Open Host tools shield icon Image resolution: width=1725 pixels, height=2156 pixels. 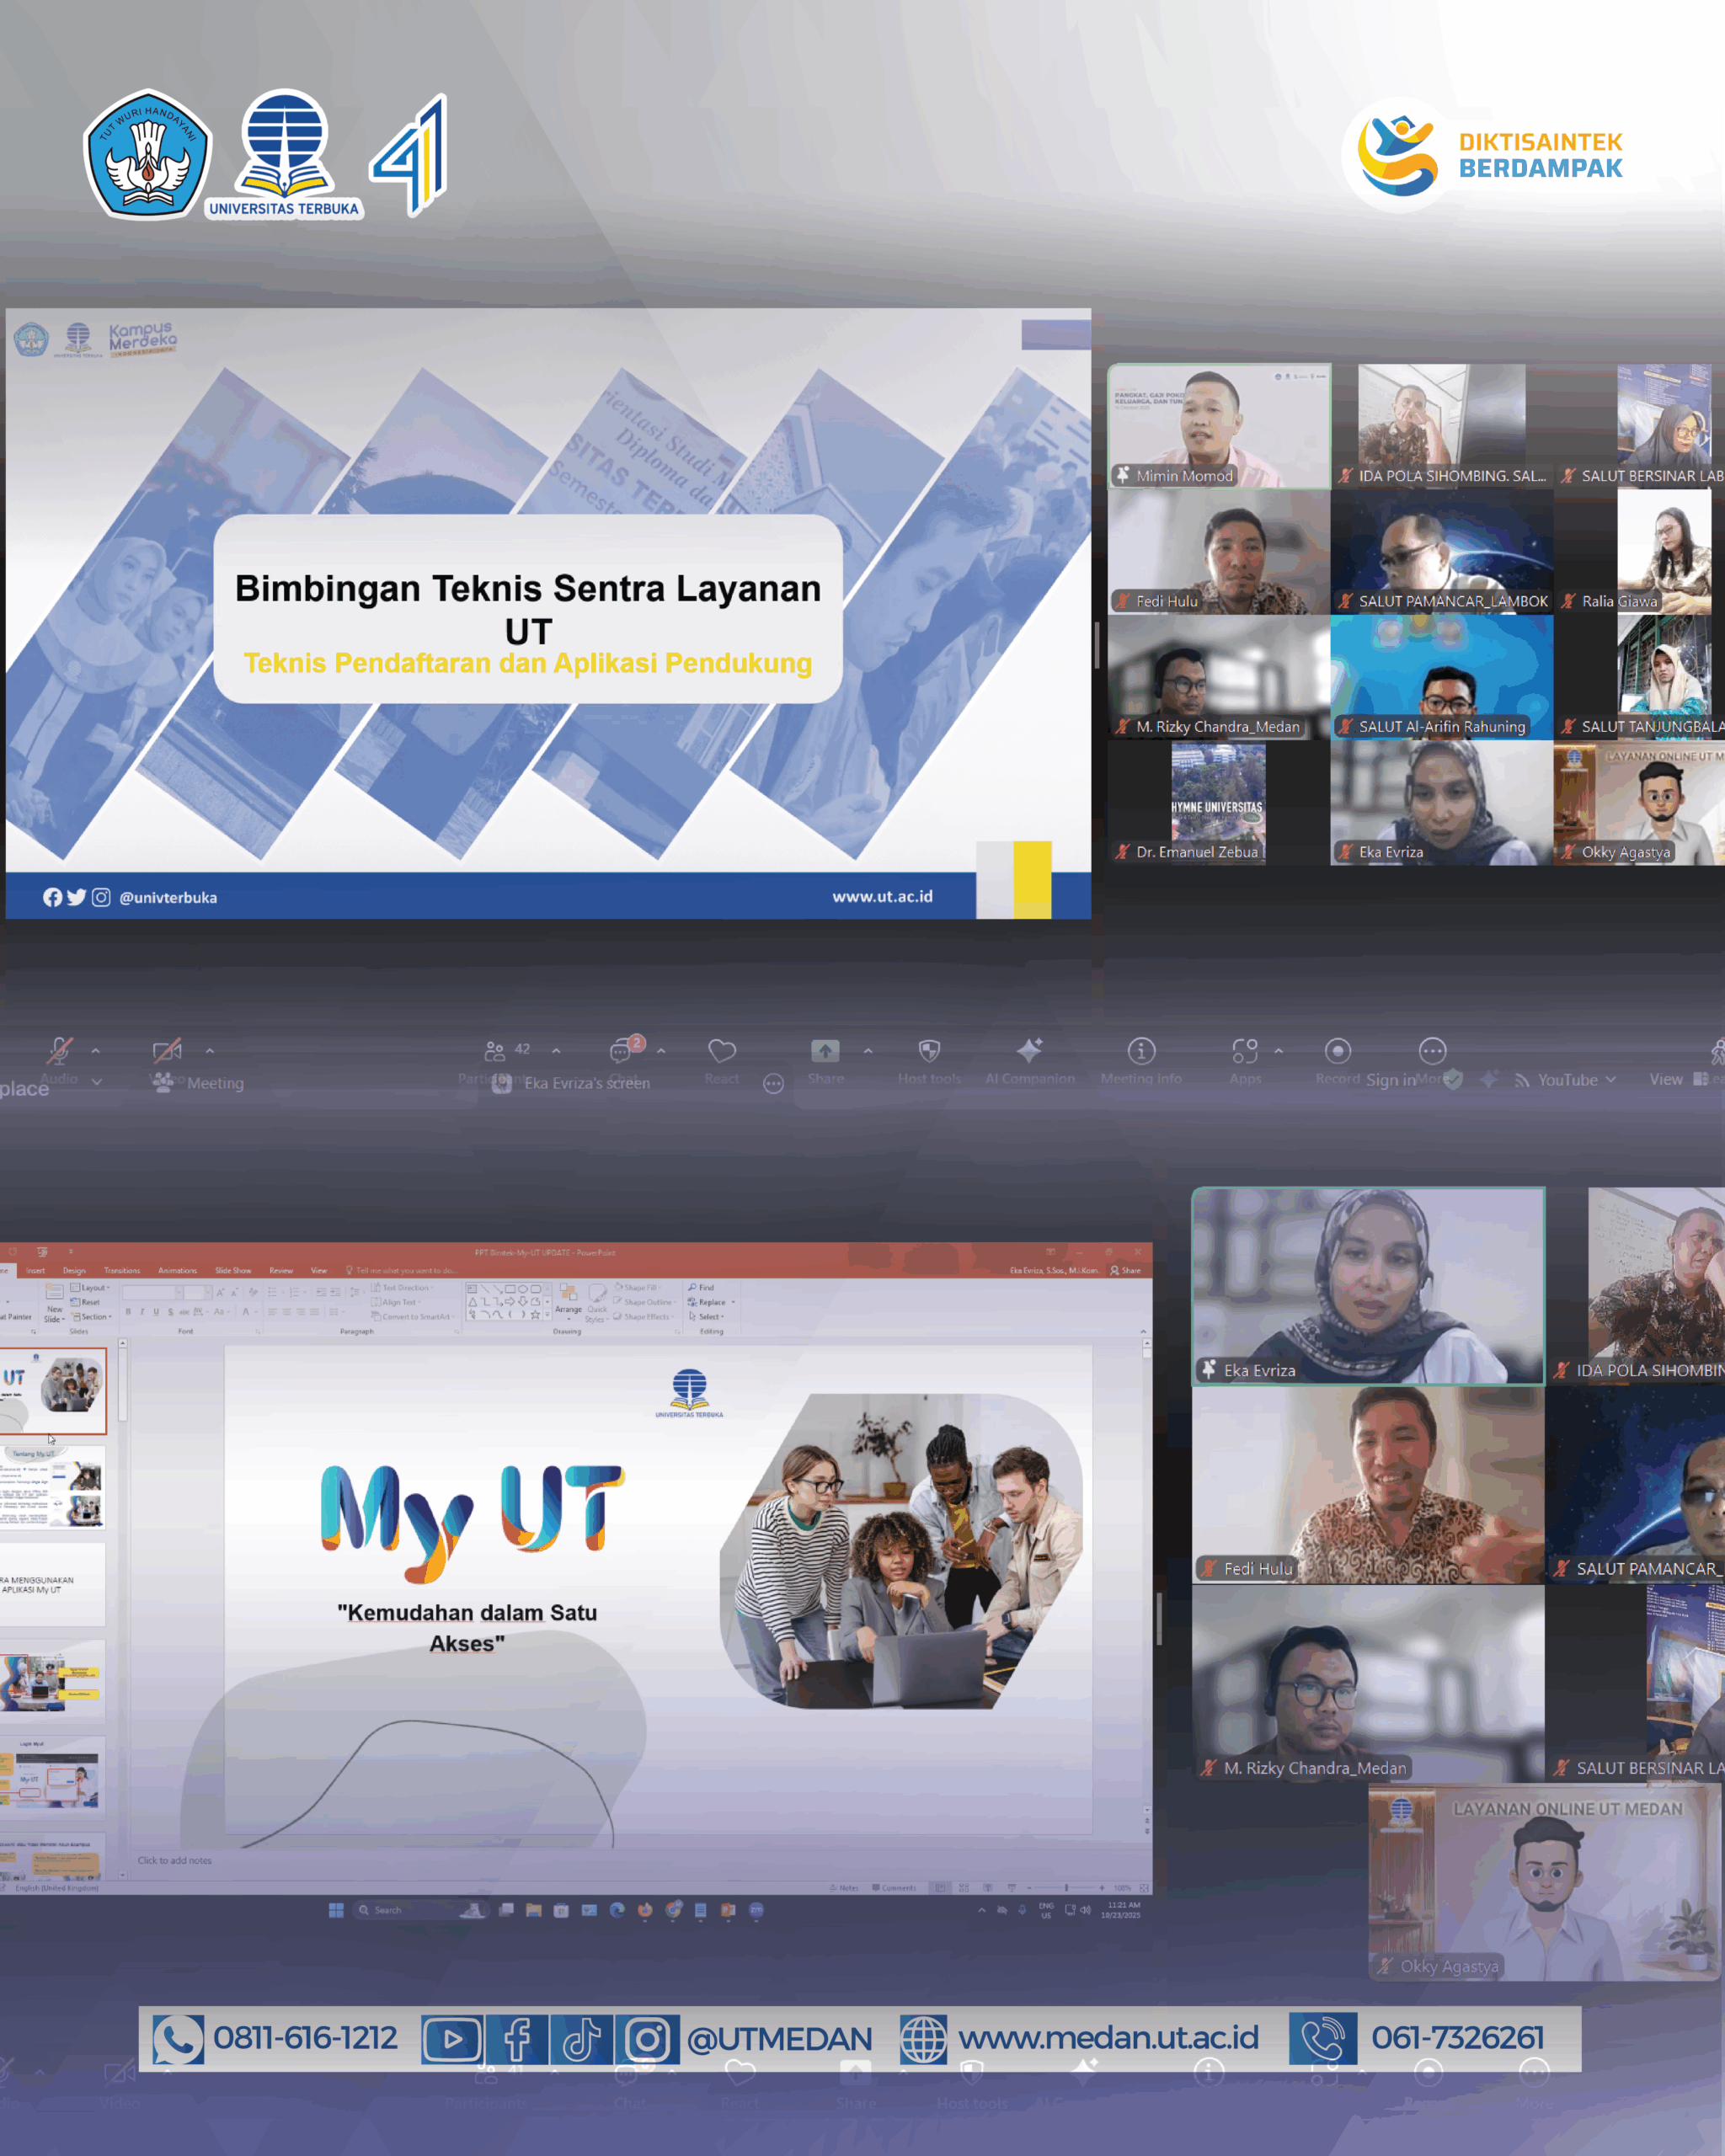point(929,1050)
